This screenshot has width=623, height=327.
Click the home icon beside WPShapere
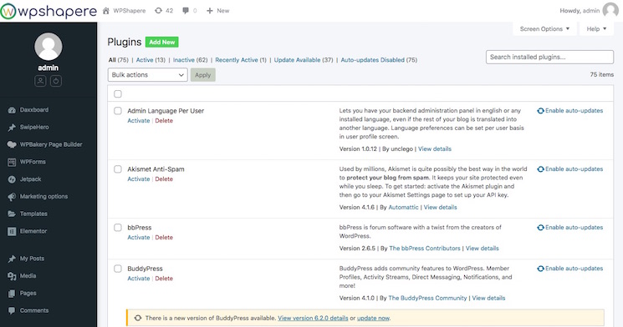[x=106, y=11]
